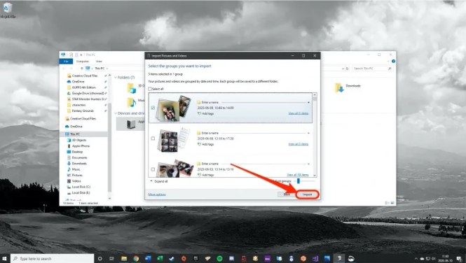Click the Search This PC box
466x263 pixels.
(373, 69)
